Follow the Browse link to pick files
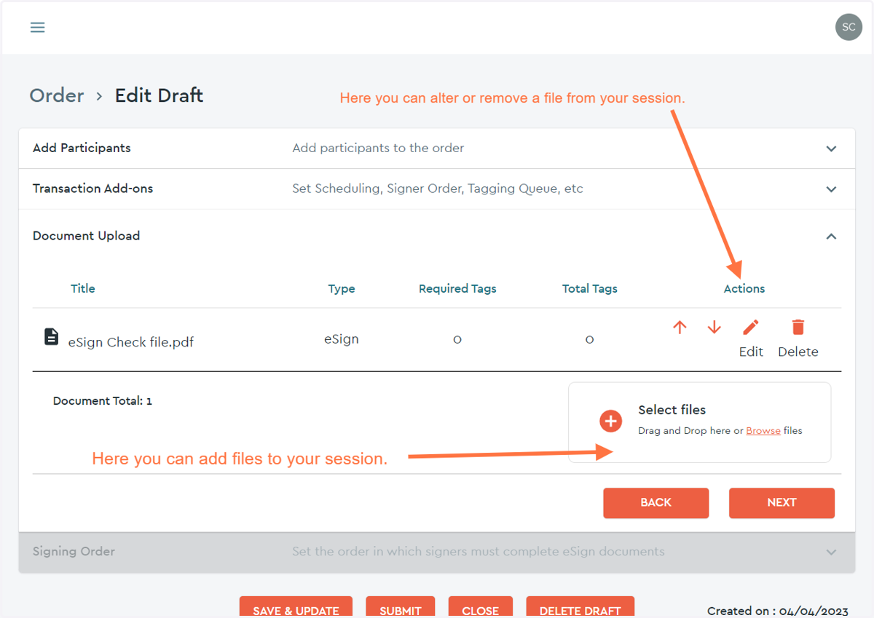This screenshot has width=874, height=618. coord(763,430)
